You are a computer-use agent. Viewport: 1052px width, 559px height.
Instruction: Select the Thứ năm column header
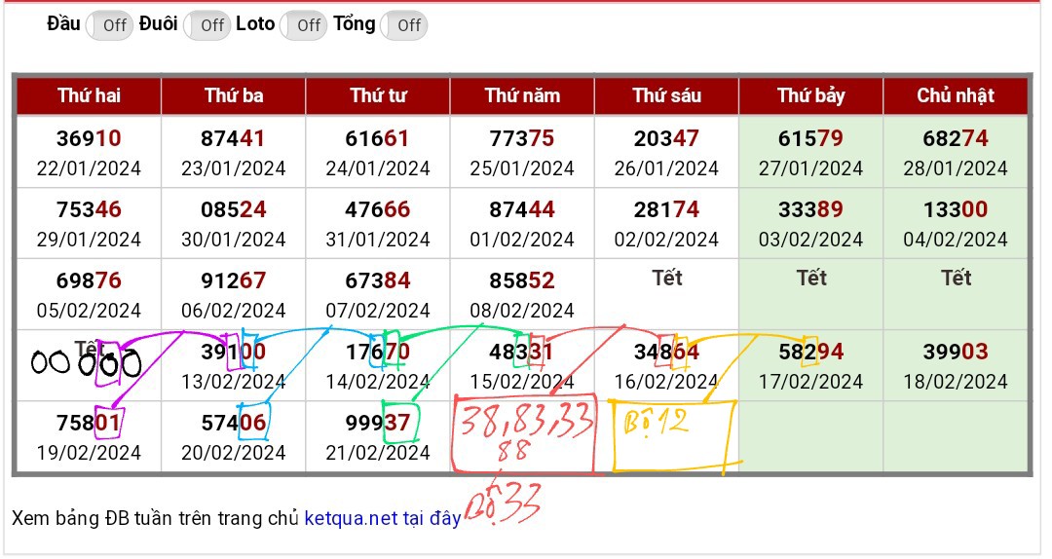click(x=522, y=95)
